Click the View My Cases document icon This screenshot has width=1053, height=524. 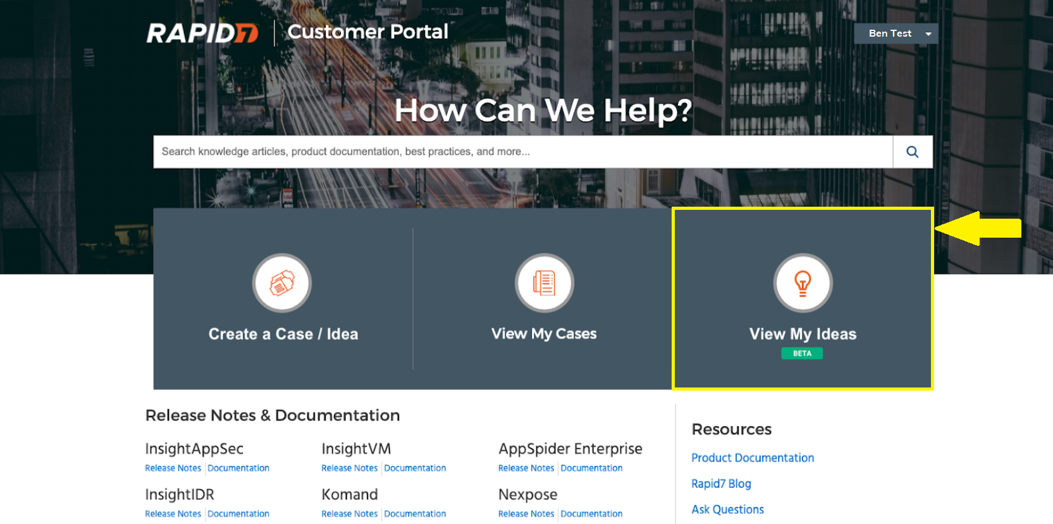coord(544,283)
